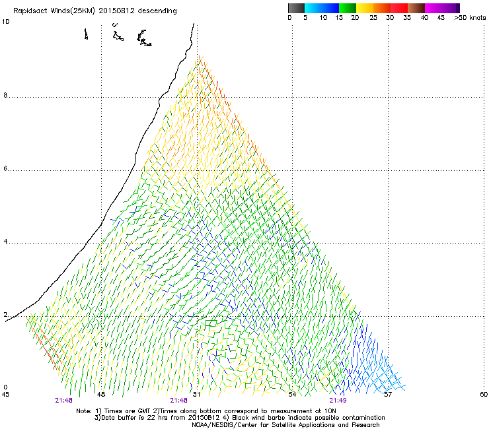Click the Rapidscat Winds(25KM) 20150812 descending title
The width and height of the screenshot is (489, 429).
pyautogui.click(x=94, y=11)
